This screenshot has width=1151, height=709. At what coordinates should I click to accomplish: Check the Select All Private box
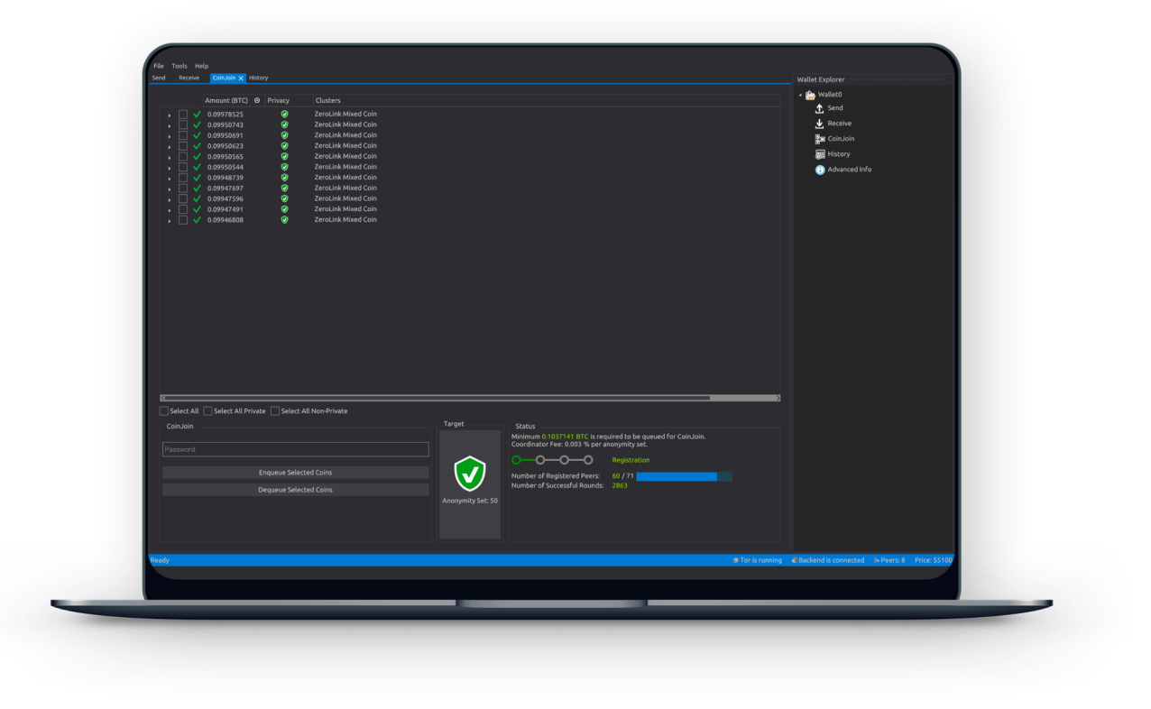click(x=208, y=411)
